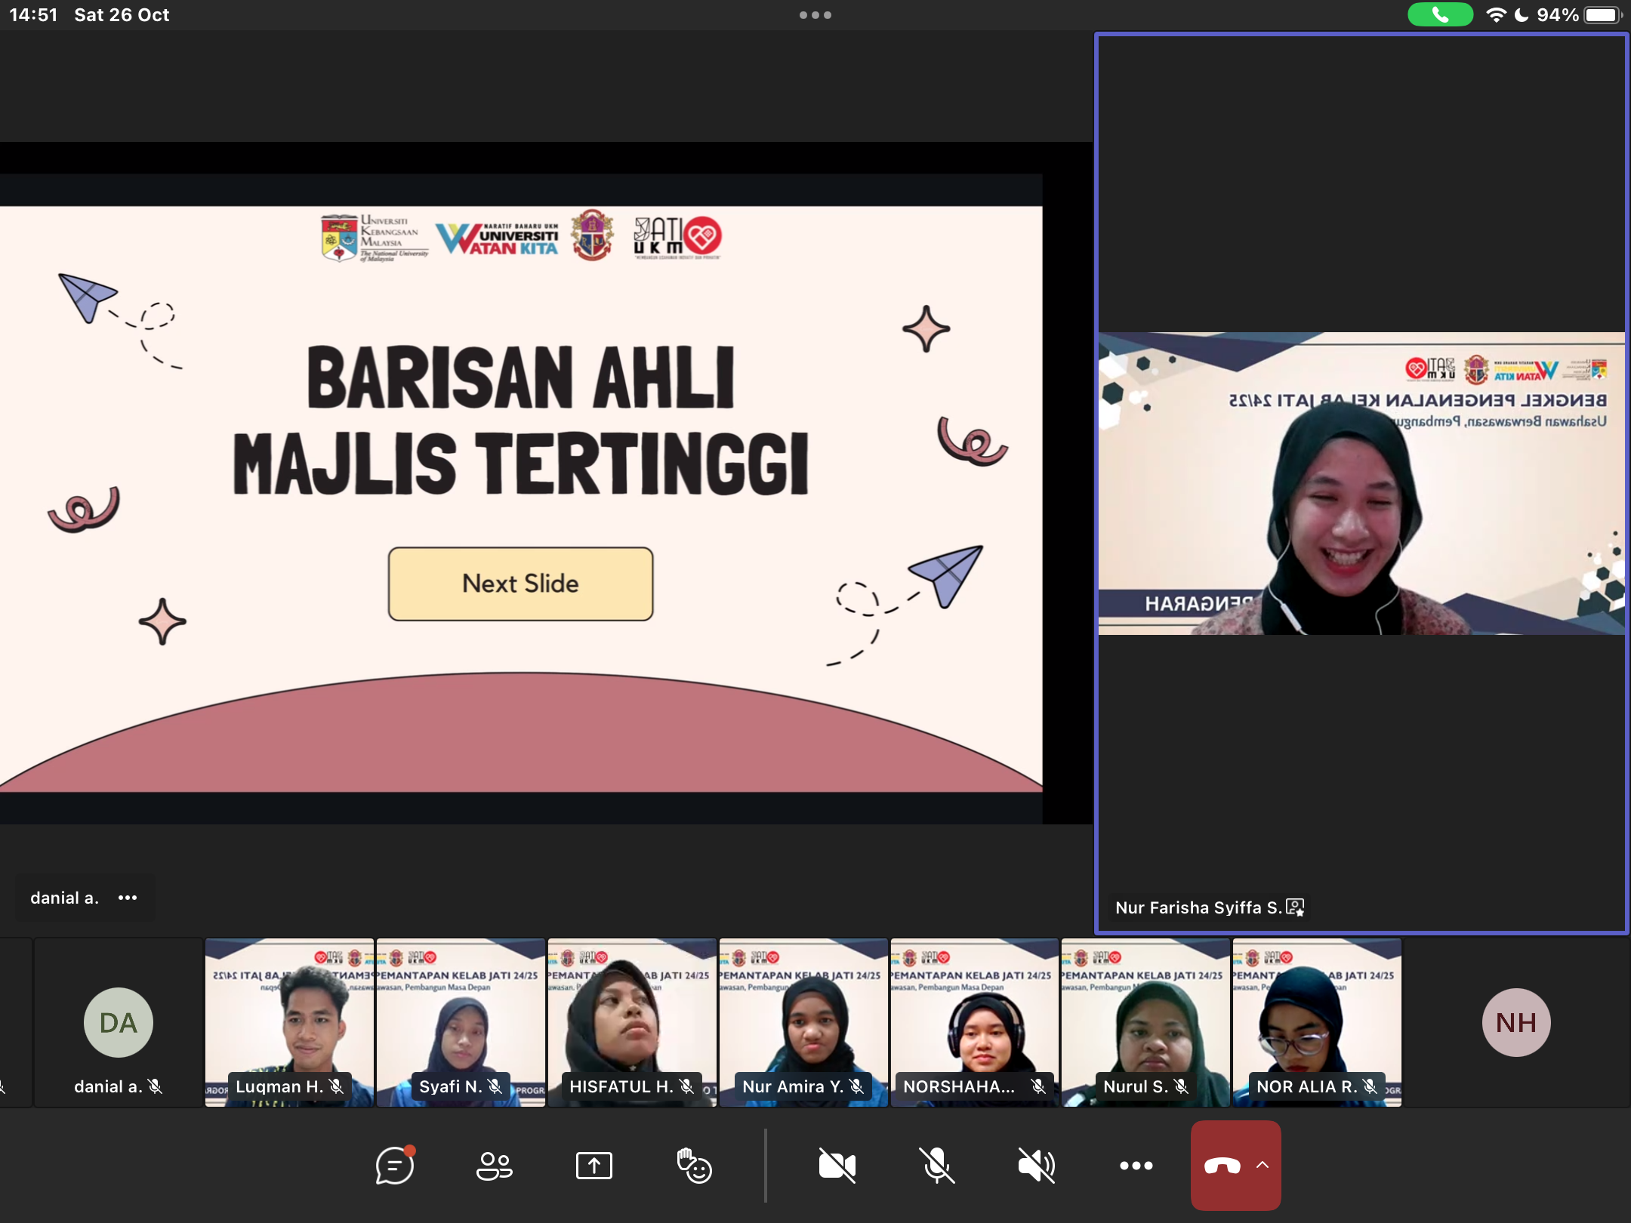Tap the DA avatar for danial a.

(119, 1022)
